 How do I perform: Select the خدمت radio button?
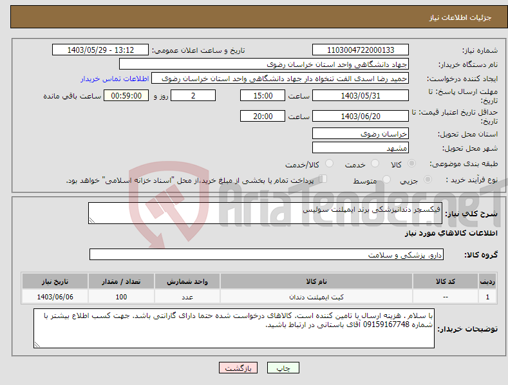pyautogui.click(x=375, y=164)
